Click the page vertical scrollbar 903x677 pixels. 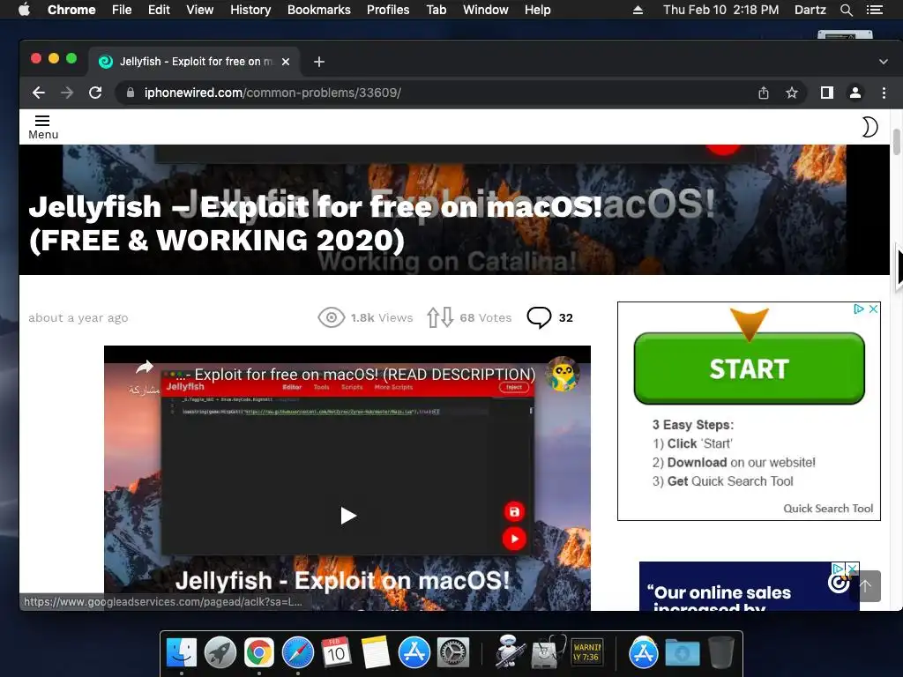896,142
